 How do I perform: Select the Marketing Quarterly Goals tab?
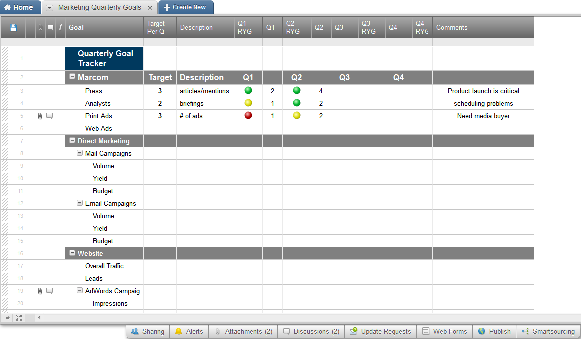tap(100, 7)
